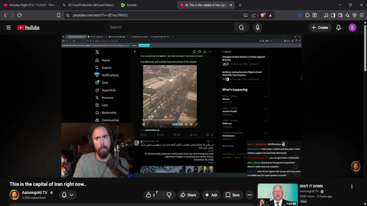Click the tab search toolbar icon
The height and width of the screenshot is (206, 367).
[315, 15]
